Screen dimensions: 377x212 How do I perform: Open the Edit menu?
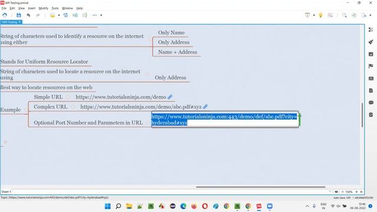pos(12,8)
